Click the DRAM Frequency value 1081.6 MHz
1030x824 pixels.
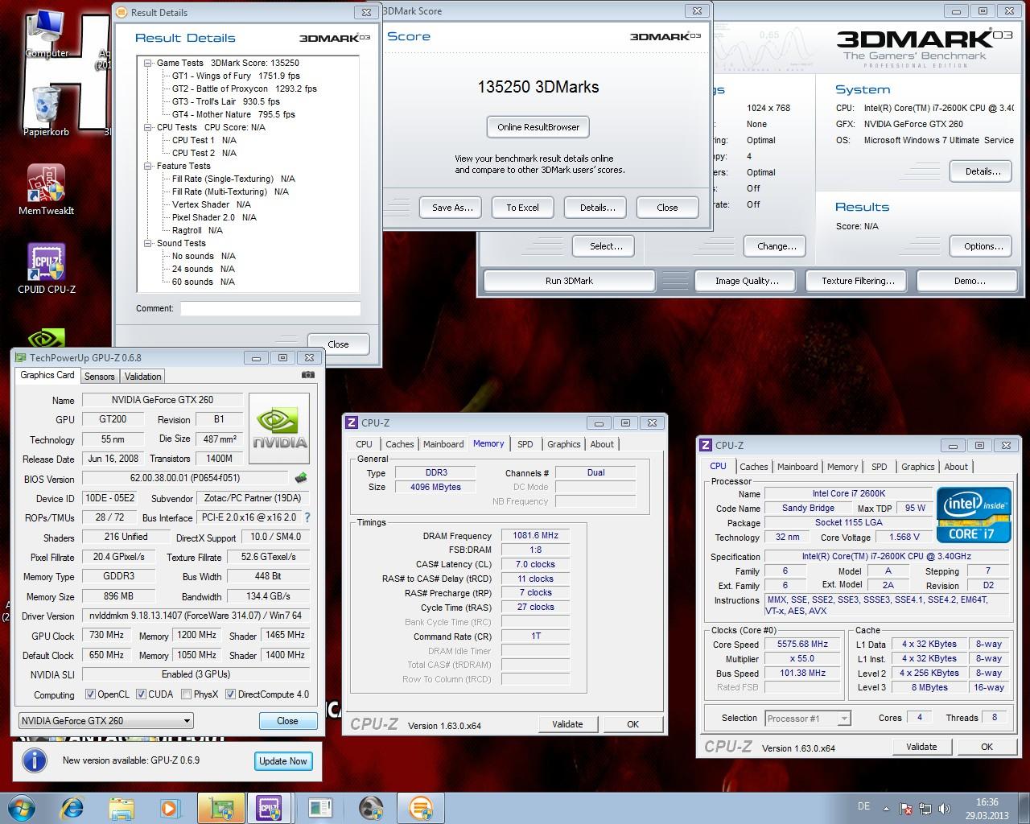tap(536, 536)
